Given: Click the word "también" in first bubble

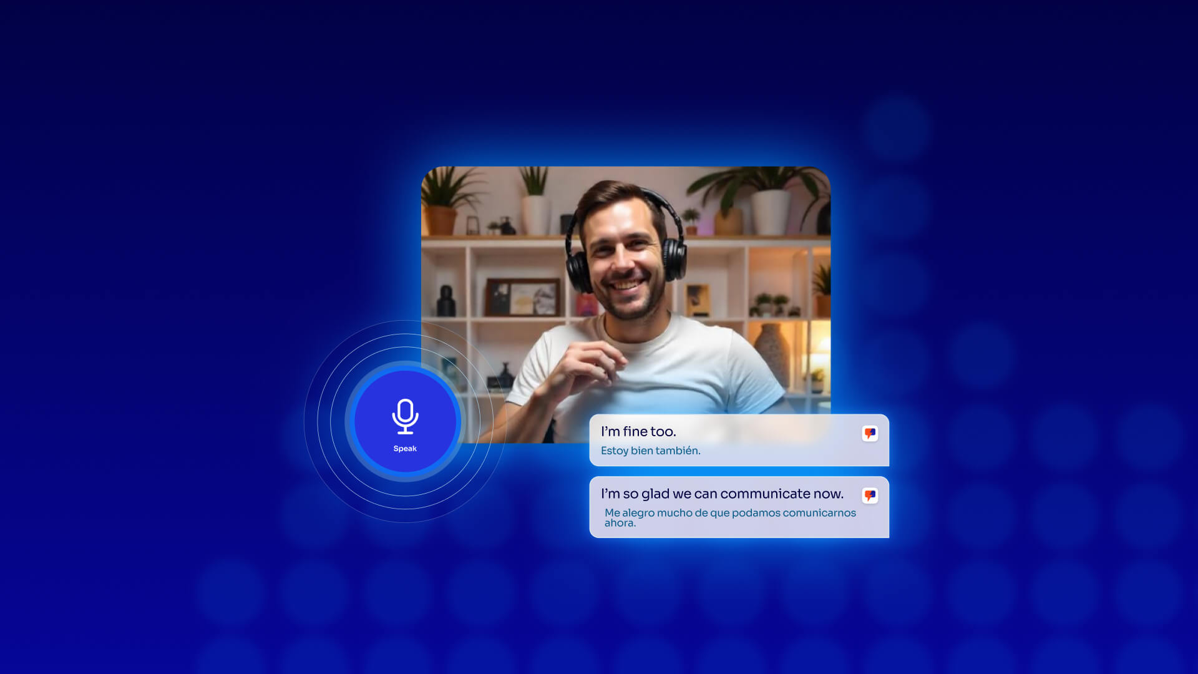Looking at the screenshot, I should click(x=677, y=451).
